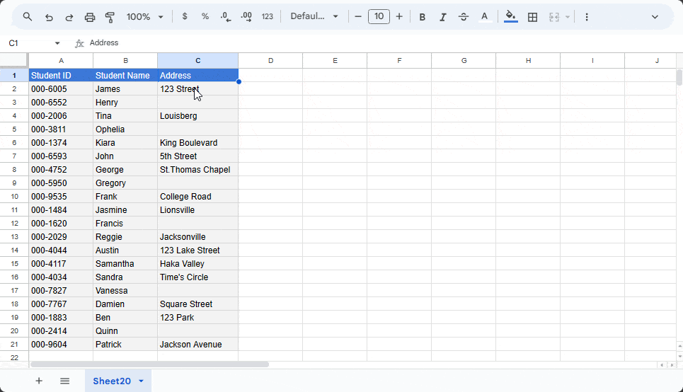Screen dimensions: 683x392
Task: Open the zoom 100% dropdown
Action: 144,16
